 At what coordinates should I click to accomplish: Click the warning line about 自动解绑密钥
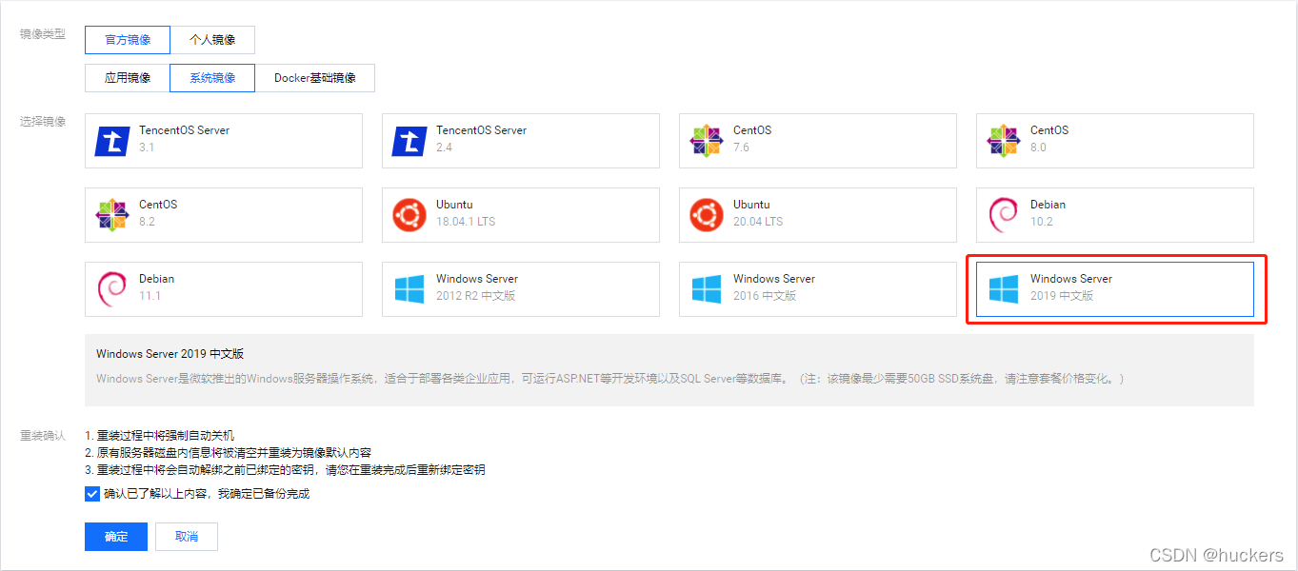285,469
